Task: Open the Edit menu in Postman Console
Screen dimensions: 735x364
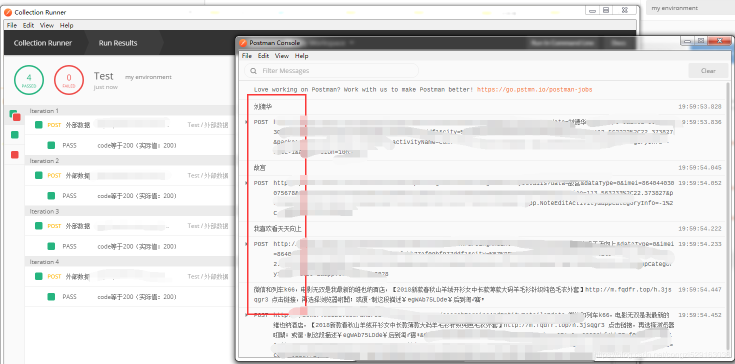Action: (263, 56)
